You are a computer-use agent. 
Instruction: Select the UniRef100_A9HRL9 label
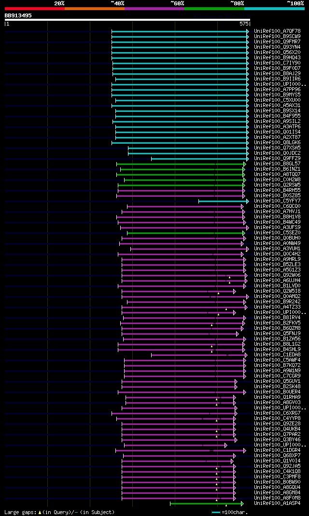(x=277, y=259)
